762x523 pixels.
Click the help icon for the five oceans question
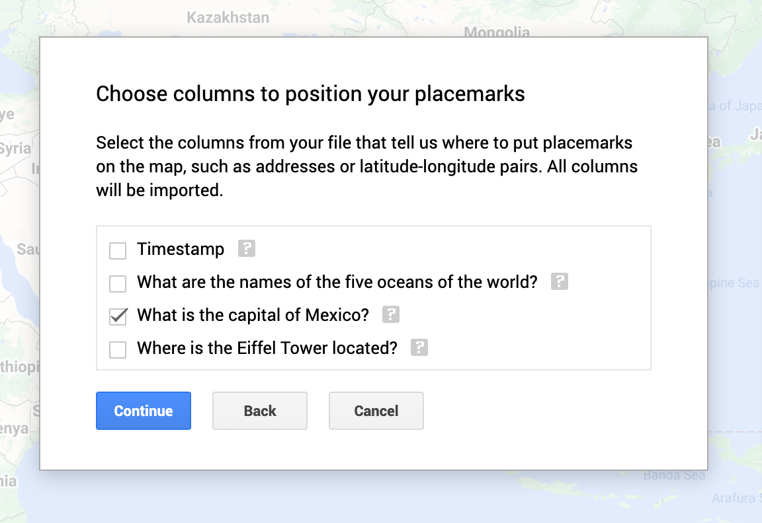pyautogui.click(x=559, y=281)
